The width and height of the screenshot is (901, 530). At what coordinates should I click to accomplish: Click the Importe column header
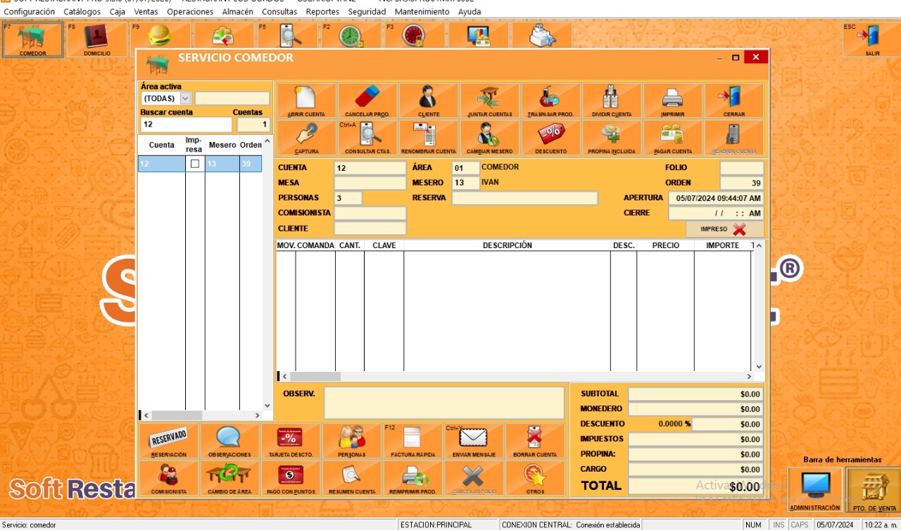click(722, 245)
